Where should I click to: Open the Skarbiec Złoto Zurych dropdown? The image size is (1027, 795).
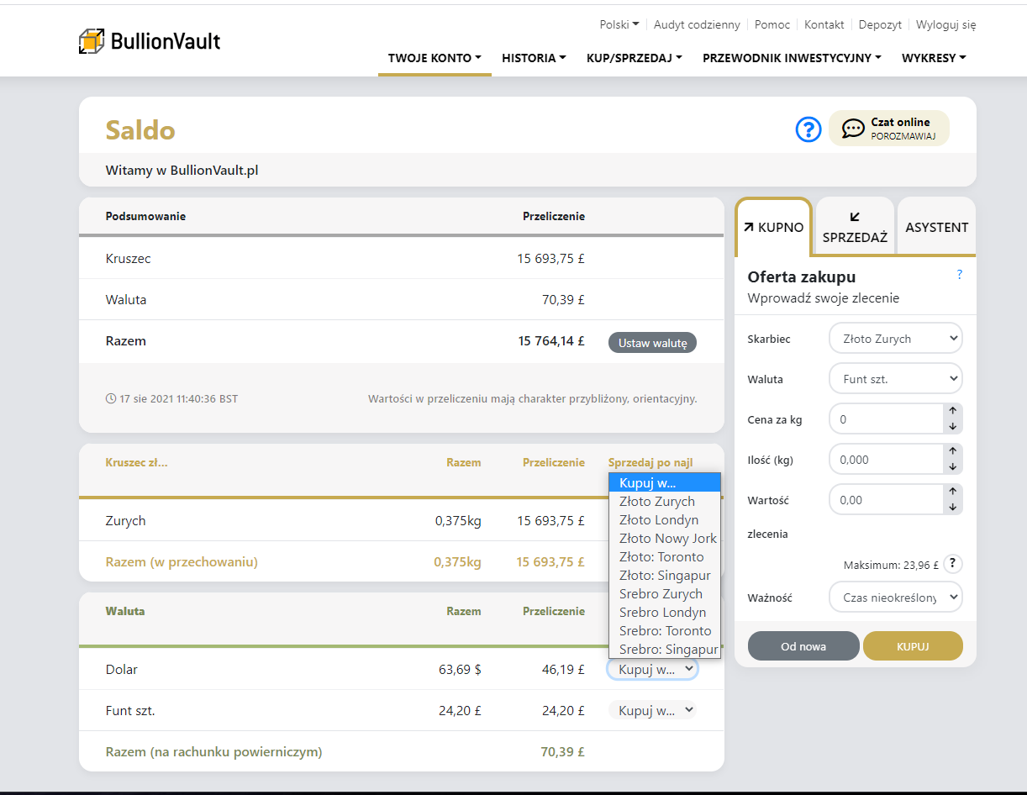[895, 339]
